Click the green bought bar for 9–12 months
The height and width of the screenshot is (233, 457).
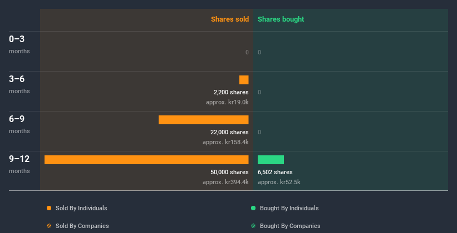click(x=271, y=160)
